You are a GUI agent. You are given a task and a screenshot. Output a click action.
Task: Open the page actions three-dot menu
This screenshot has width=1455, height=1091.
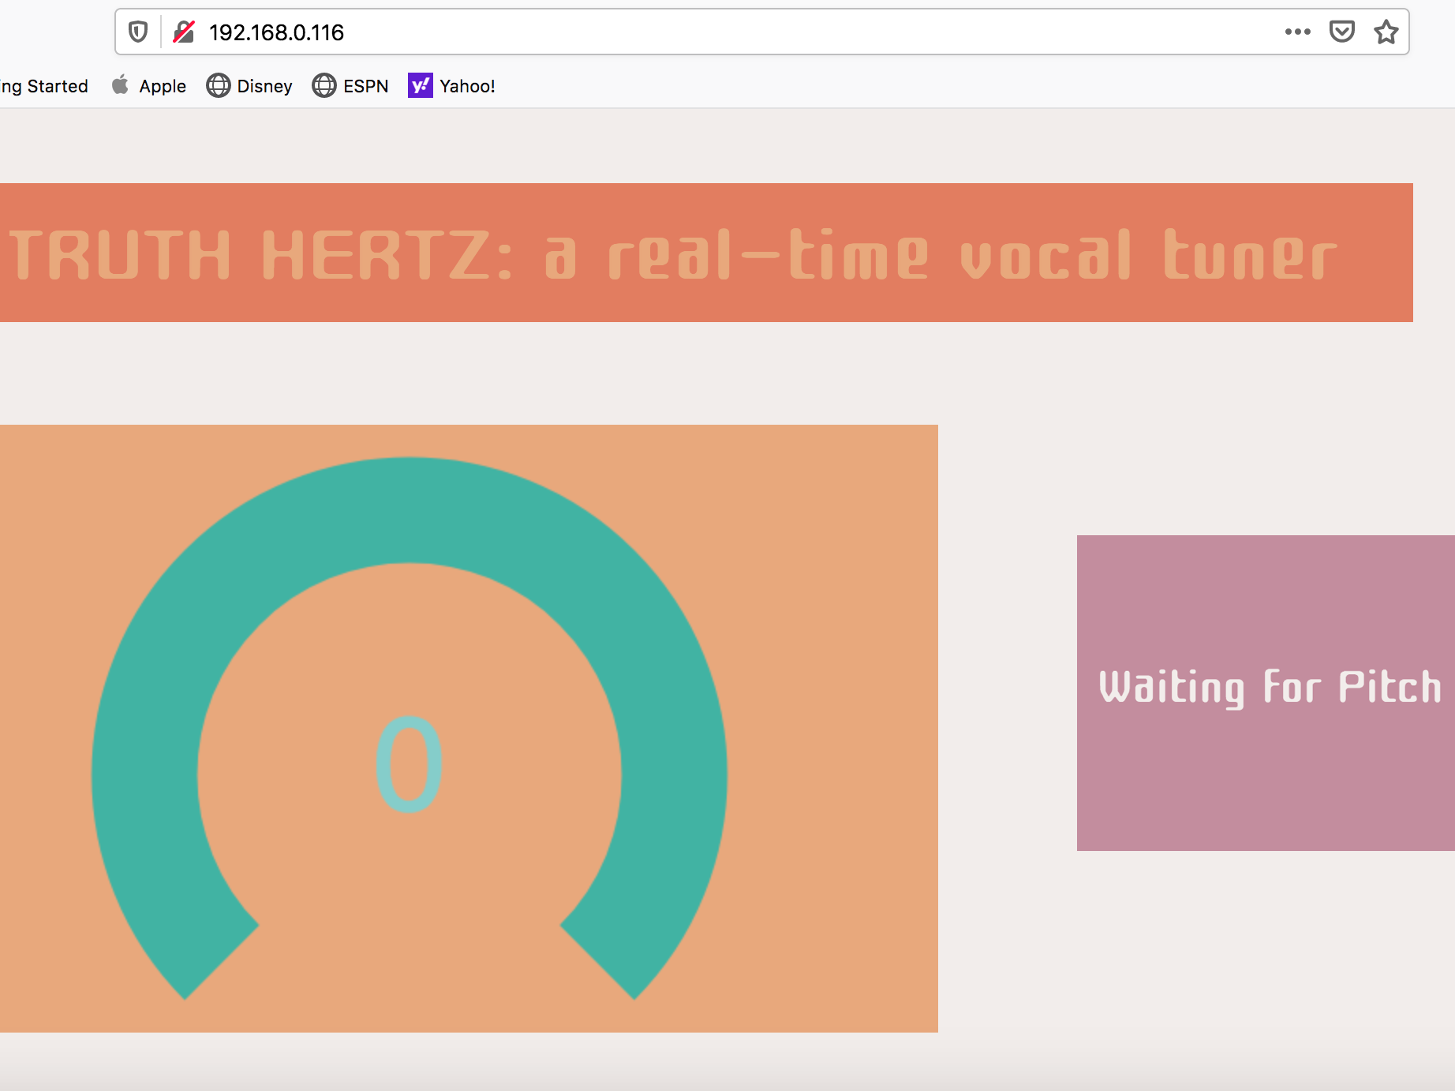(x=1297, y=32)
